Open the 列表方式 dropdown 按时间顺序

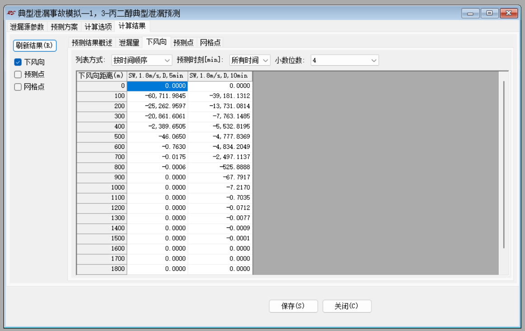[141, 60]
